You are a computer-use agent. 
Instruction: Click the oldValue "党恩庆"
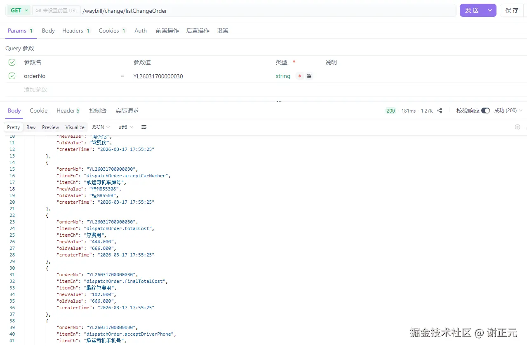coord(99,143)
